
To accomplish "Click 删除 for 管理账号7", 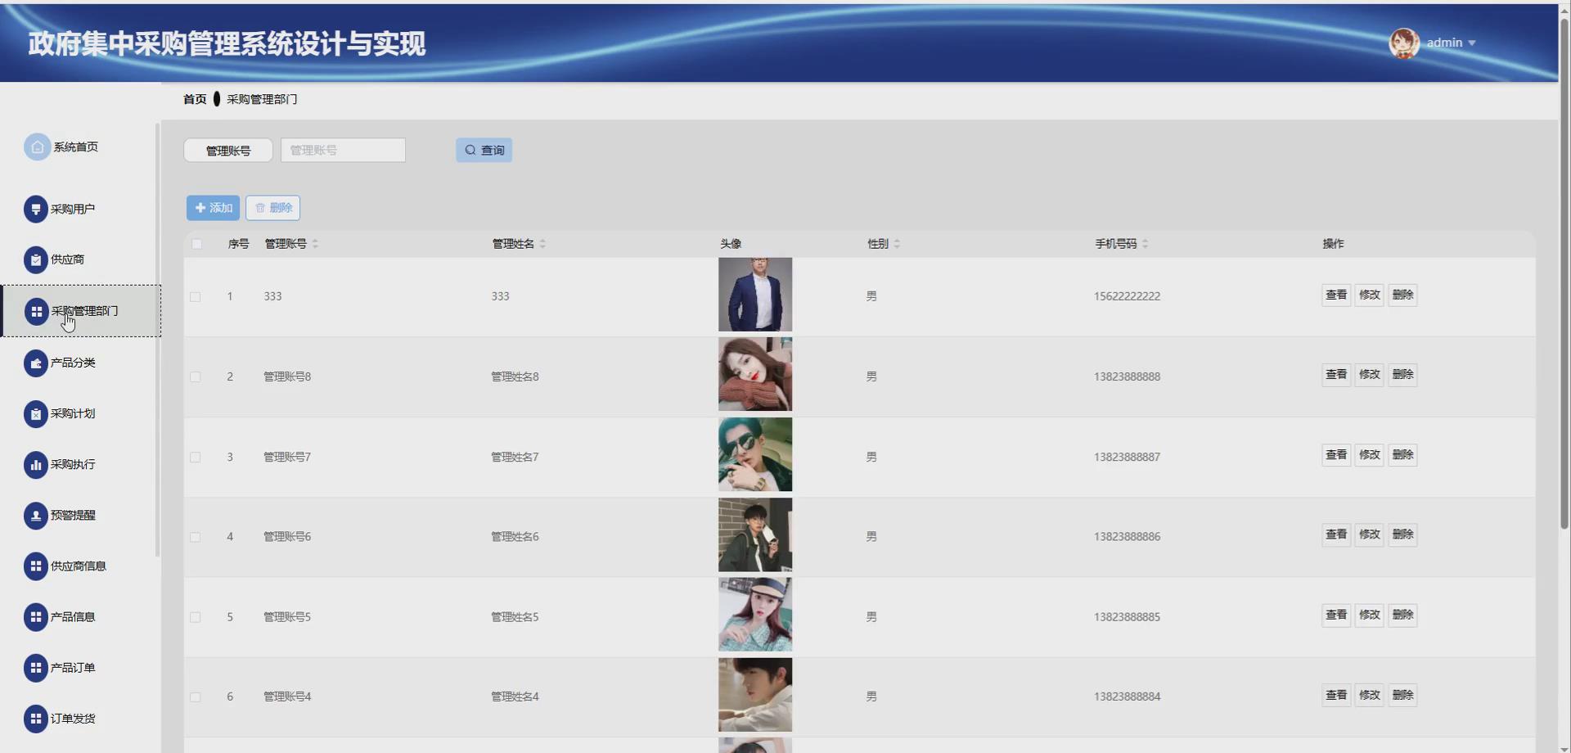I will 1403,455.
